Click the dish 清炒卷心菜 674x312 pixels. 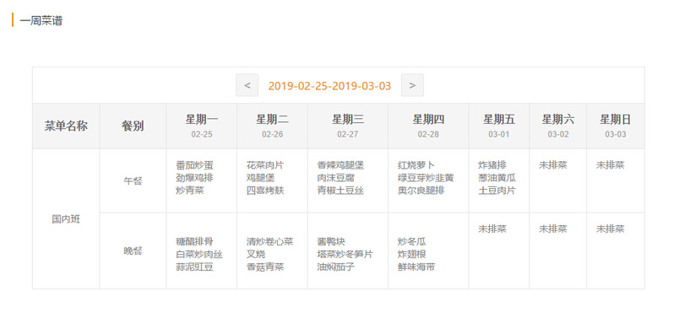(270, 242)
